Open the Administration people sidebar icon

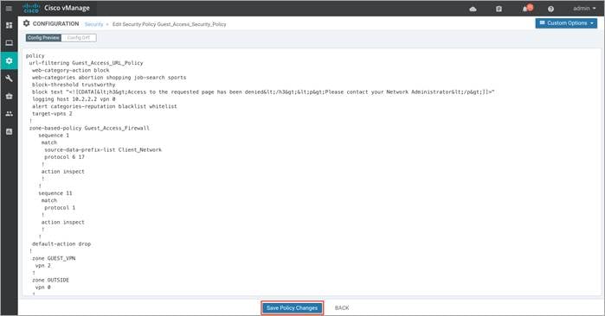9,114
